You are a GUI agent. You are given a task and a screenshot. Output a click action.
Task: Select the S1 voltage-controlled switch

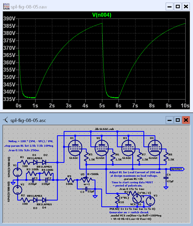pyautogui.click(x=137, y=200)
